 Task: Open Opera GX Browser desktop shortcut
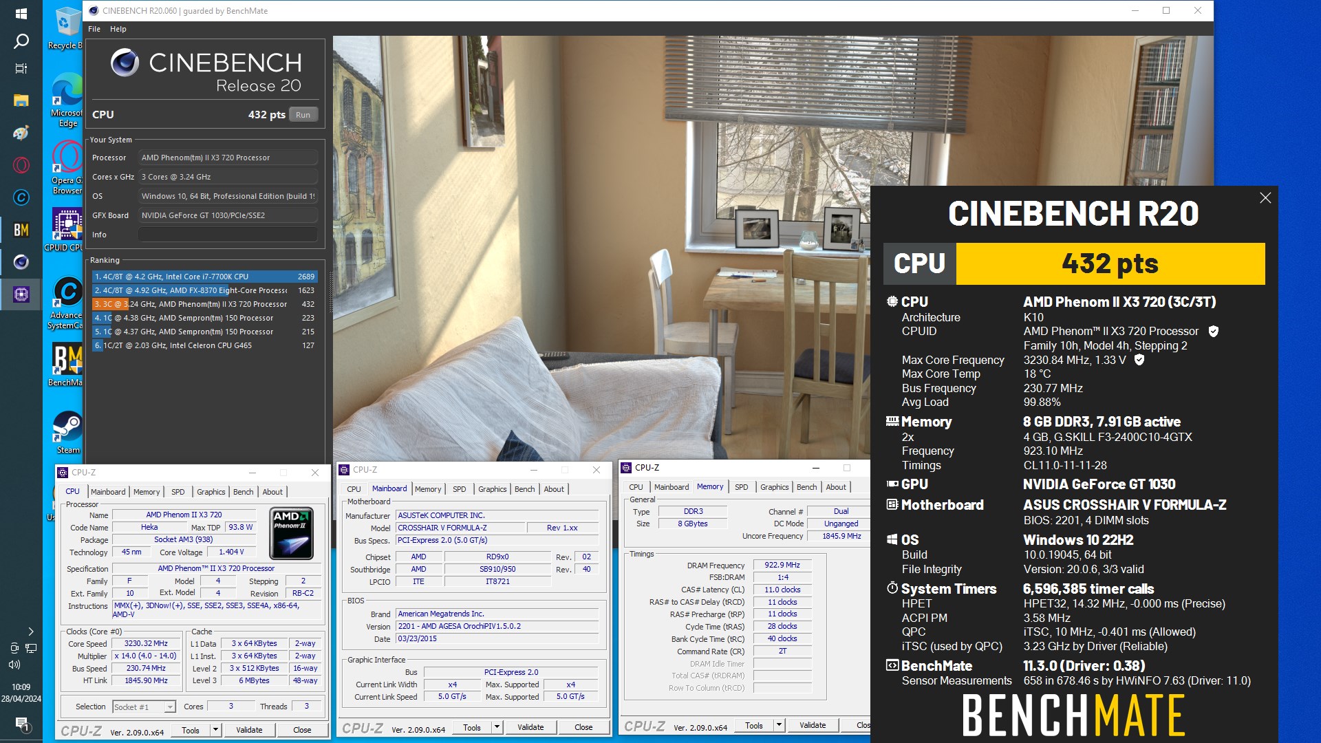coord(67,167)
